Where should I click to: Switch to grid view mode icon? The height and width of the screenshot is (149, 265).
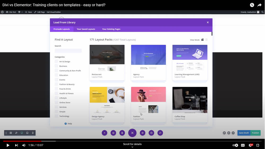202,40
